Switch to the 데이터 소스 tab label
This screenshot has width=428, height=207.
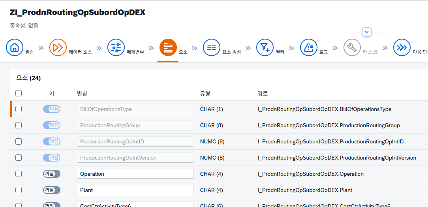point(80,52)
